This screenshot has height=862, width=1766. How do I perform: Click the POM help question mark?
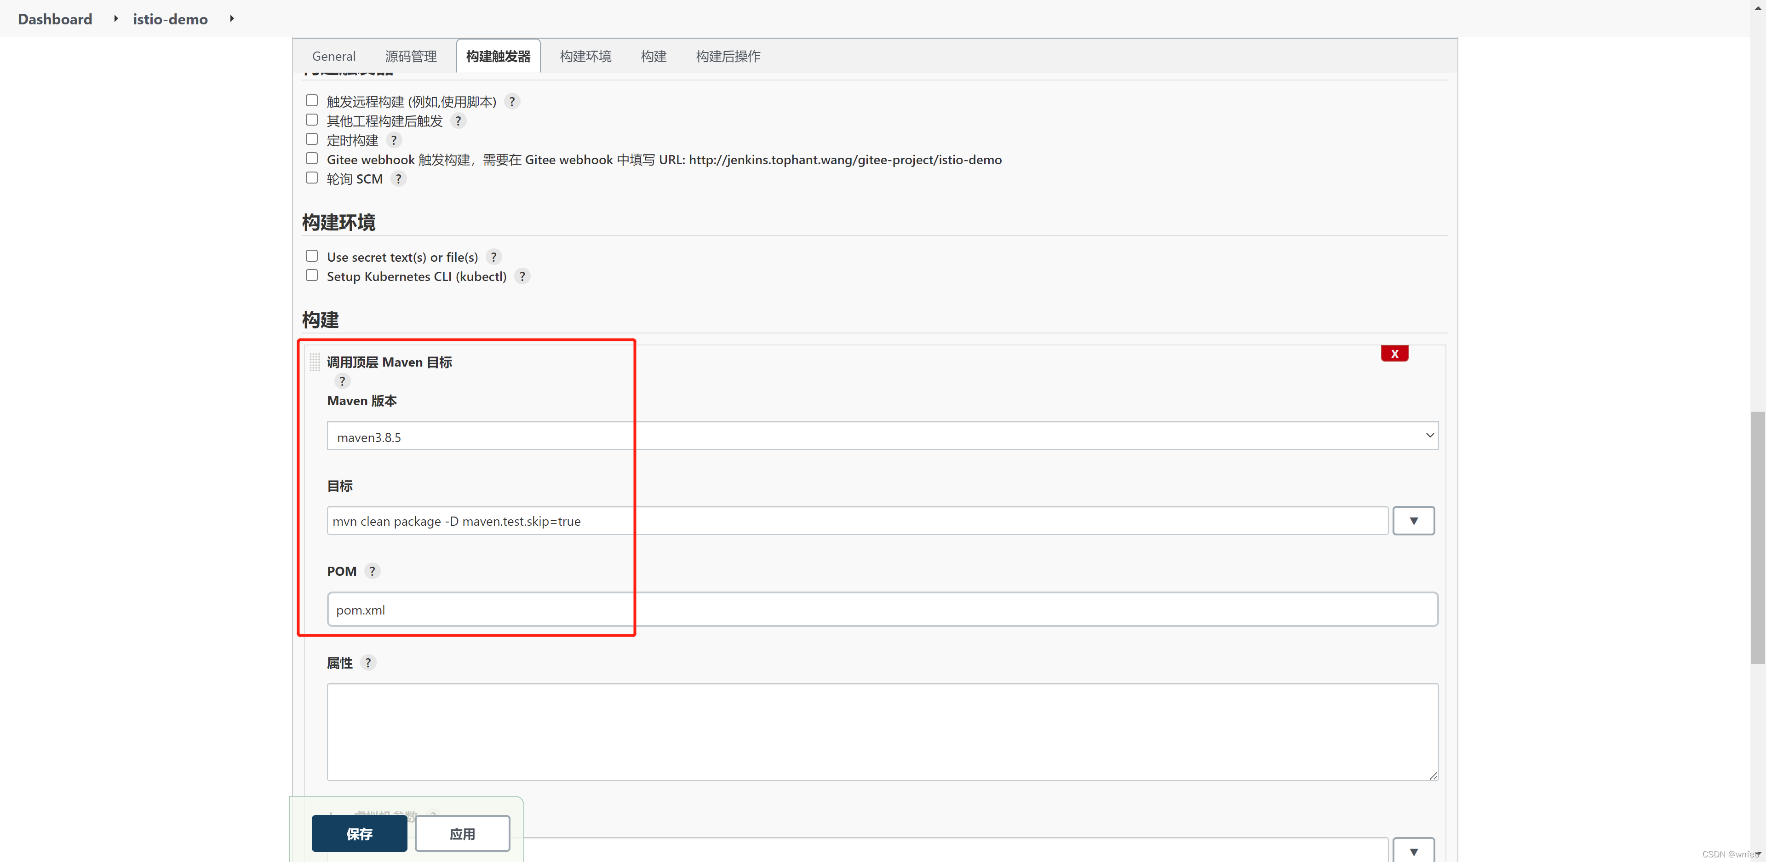(372, 571)
